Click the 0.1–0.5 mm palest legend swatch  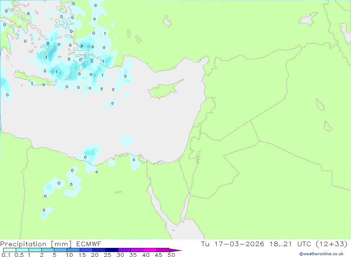(9, 250)
